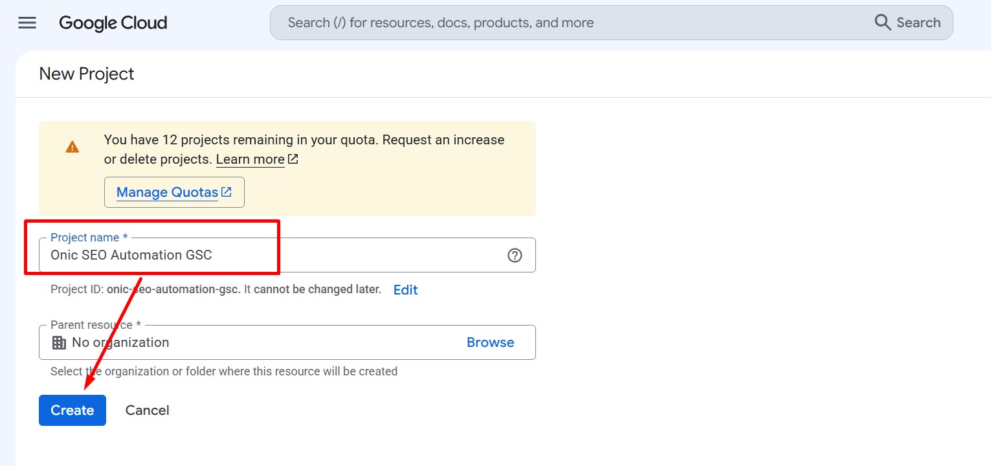Edit the project ID
Viewport: 991px width, 466px height.
[x=406, y=290]
